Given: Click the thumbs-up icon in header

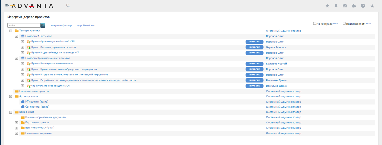Looking at the screenshot, I should click(x=354, y=6).
